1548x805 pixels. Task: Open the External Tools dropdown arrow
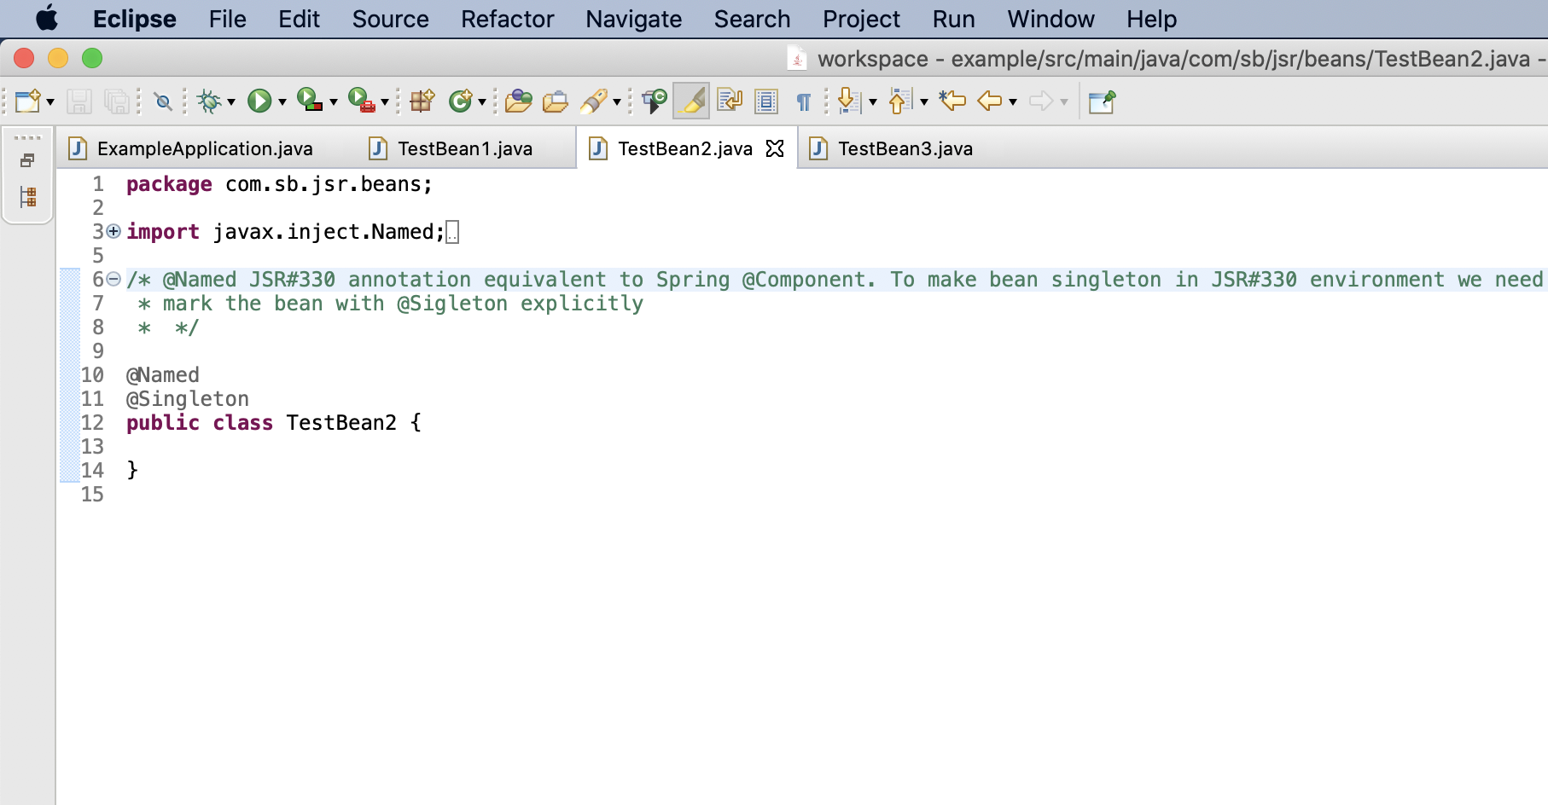click(x=385, y=102)
